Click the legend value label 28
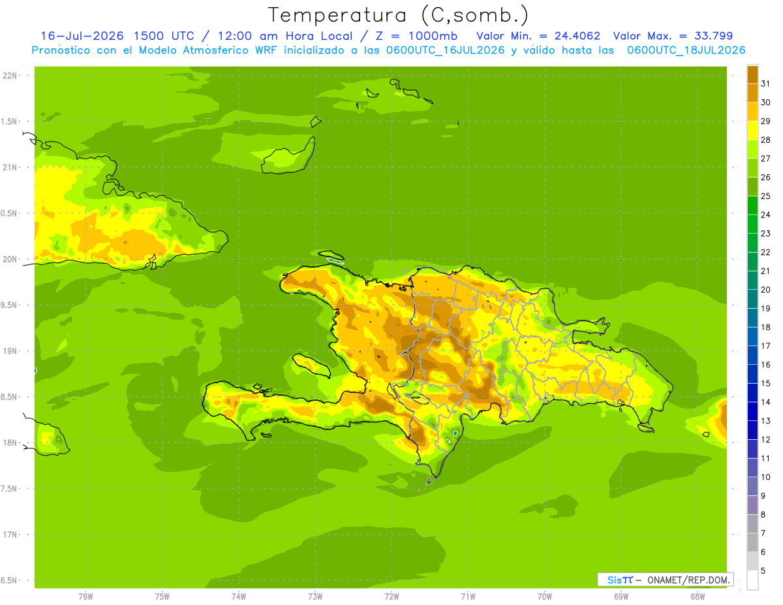The image size is (783, 605). coord(765,140)
